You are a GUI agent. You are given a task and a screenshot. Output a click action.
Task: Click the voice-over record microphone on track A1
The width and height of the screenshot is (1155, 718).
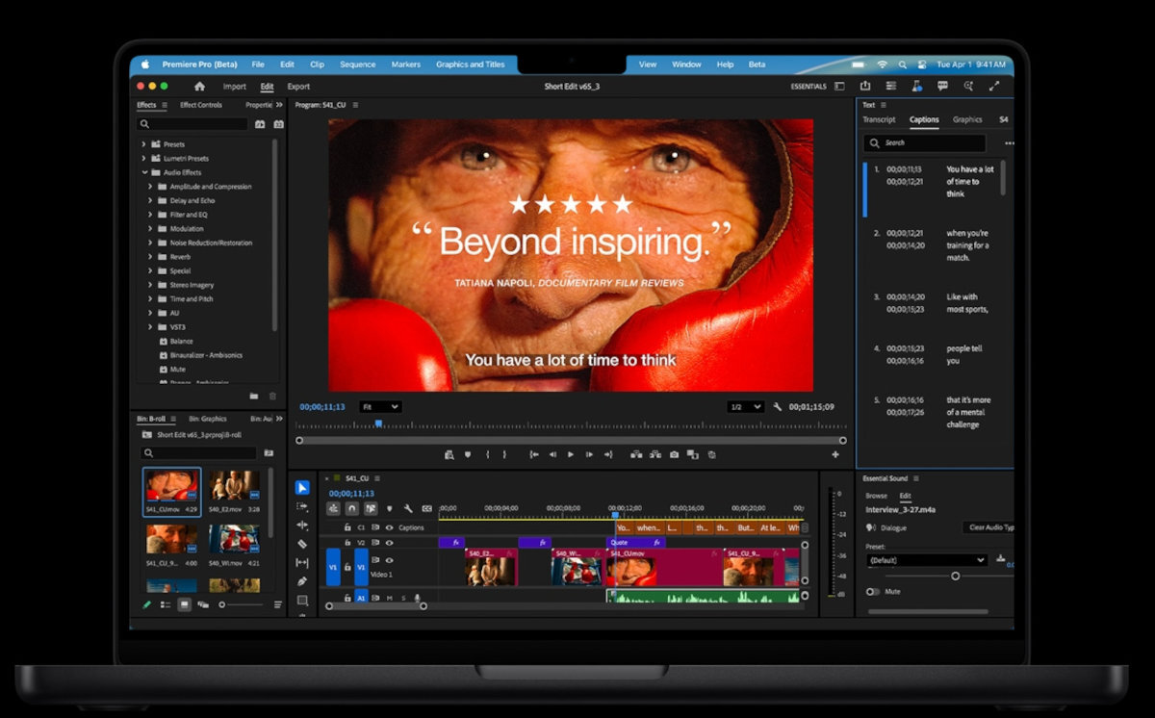point(418,598)
